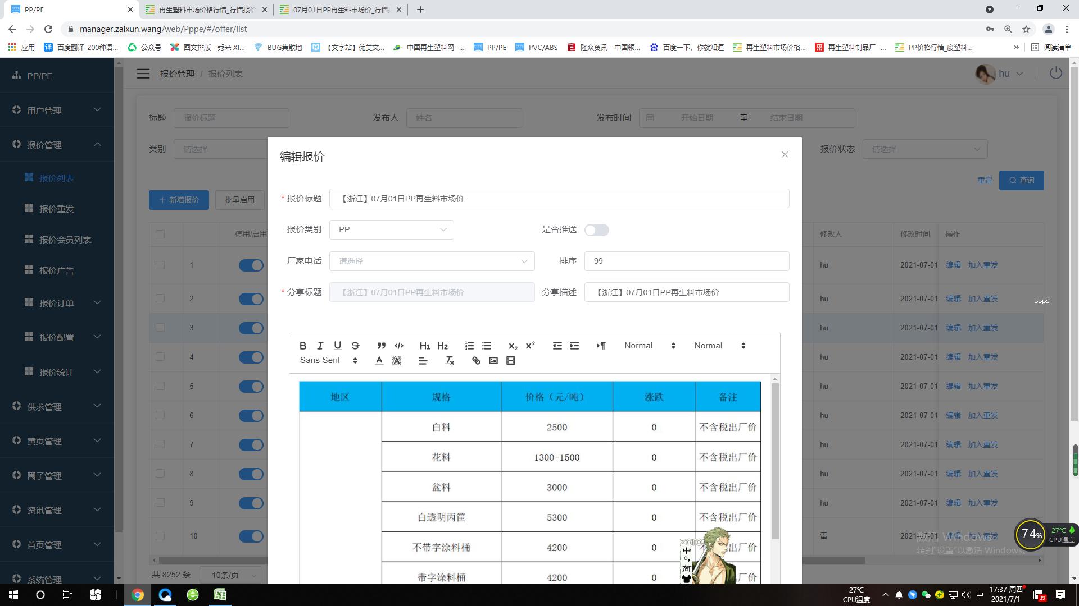This screenshot has width=1079, height=606.
Task: Open the Sans Serif font dropdown
Action: tap(328, 360)
